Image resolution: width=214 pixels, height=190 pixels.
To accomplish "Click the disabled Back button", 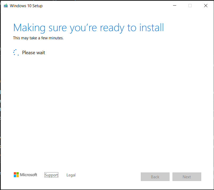I will click(x=155, y=177).
